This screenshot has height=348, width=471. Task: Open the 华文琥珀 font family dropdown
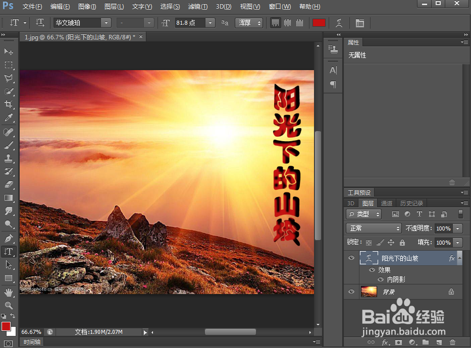[105, 23]
